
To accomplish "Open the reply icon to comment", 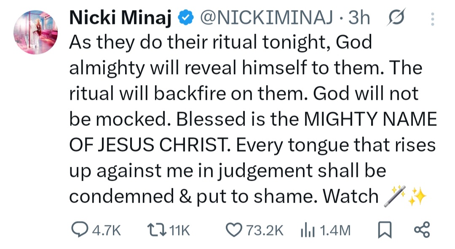I will pyautogui.click(x=79, y=230).
